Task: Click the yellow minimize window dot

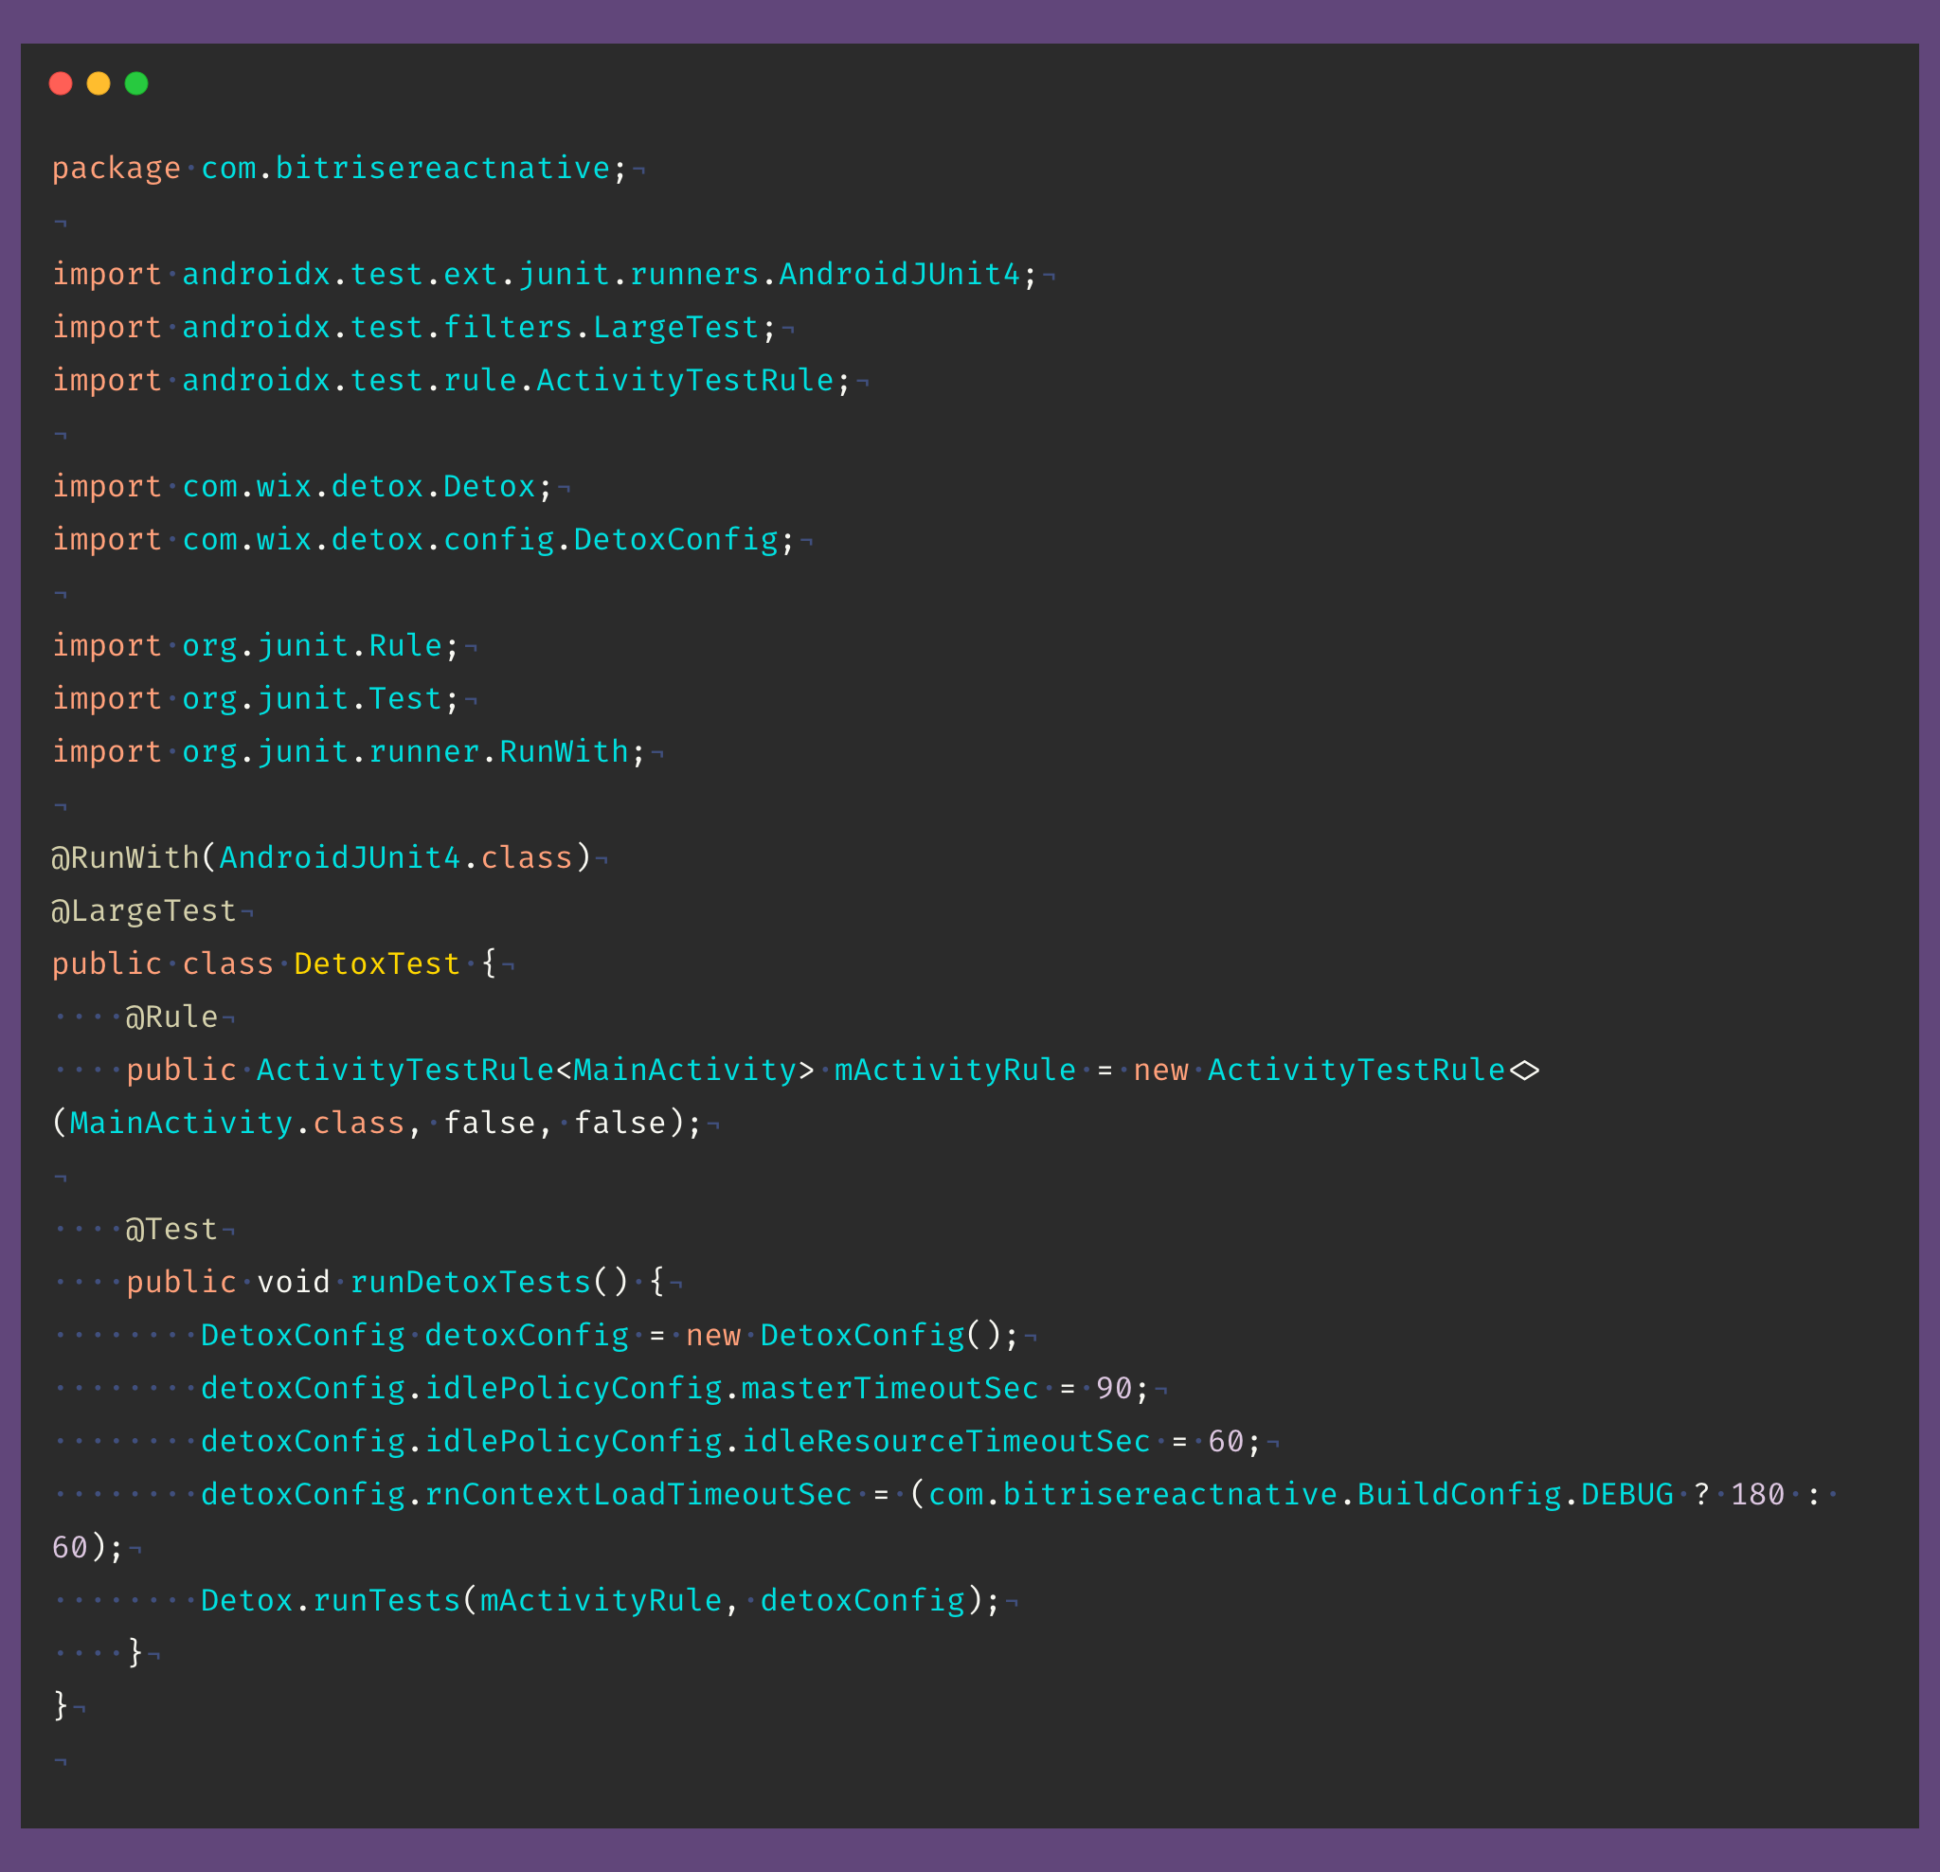Action: [99, 84]
